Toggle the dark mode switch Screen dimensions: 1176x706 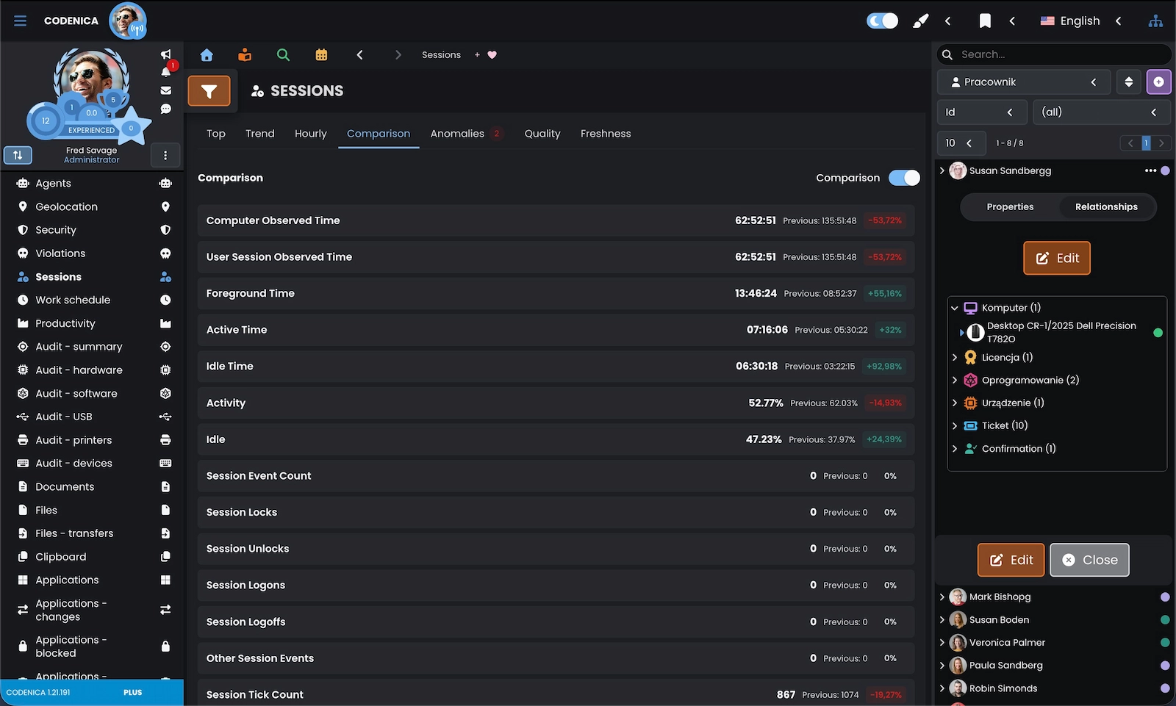882,21
